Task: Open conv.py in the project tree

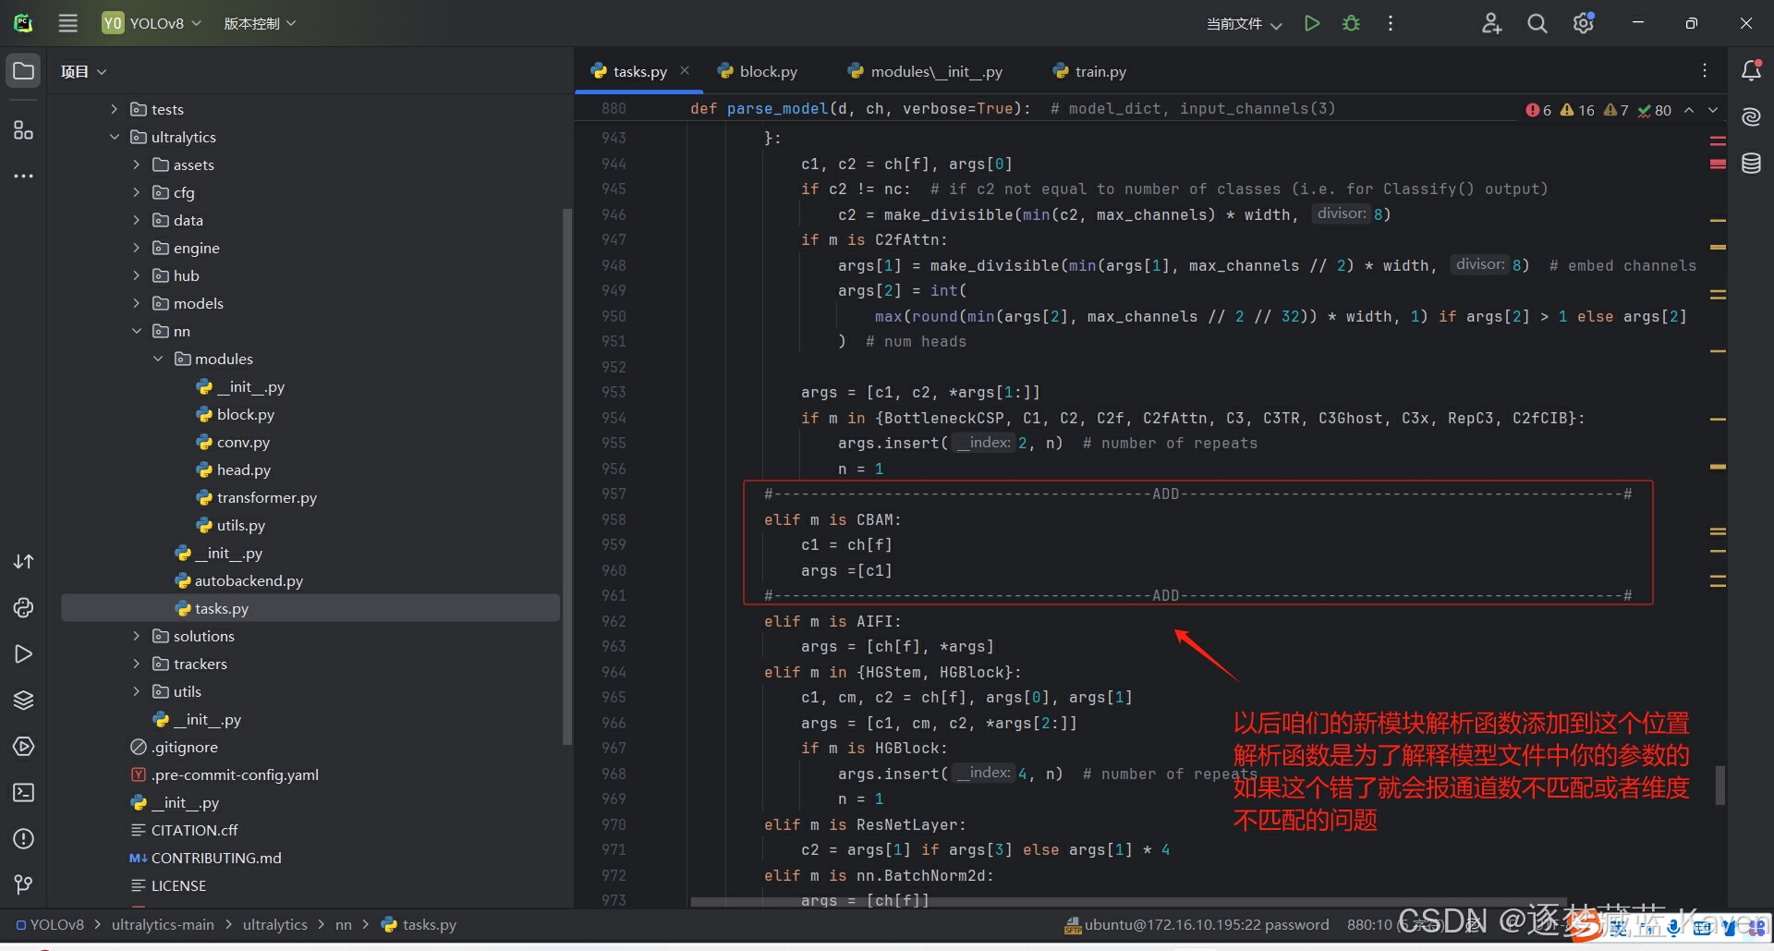Action: coord(243,442)
